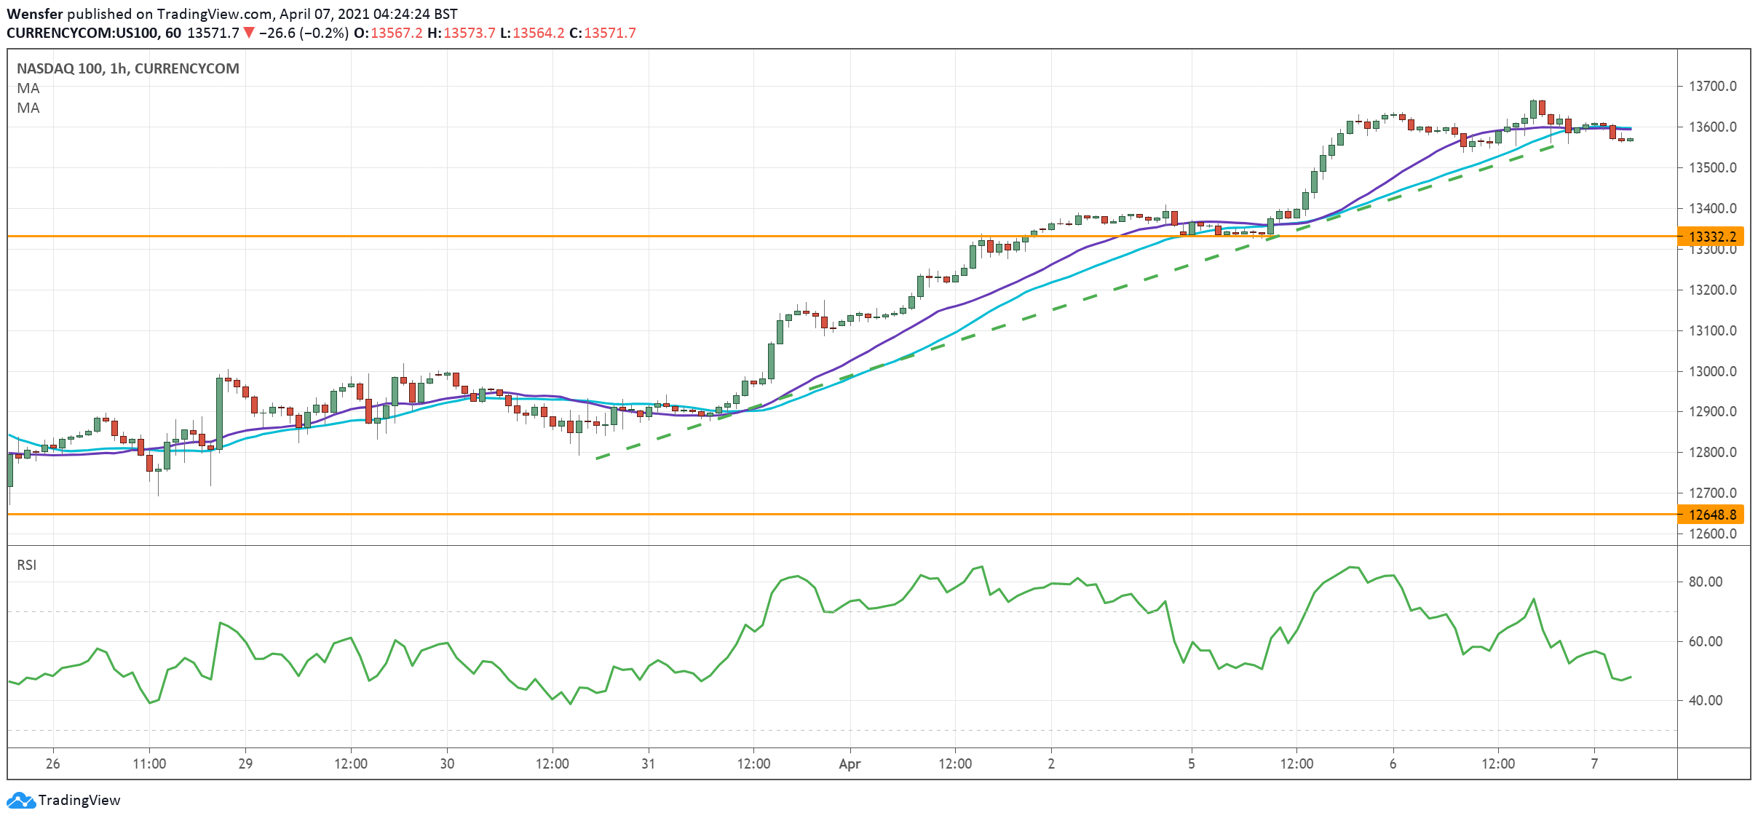Click the red down-arrow price change indicator
The height and width of the screenshot is (821, 1758).
249,33
